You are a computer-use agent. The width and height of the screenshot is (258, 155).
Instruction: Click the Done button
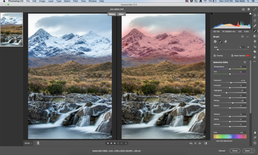[x=235, y=151]
